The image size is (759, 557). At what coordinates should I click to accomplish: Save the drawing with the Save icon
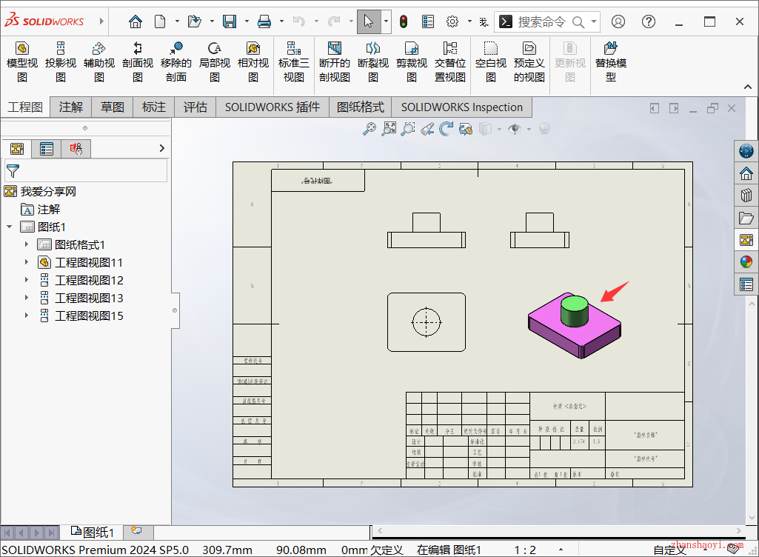click(x=230, y=21)
